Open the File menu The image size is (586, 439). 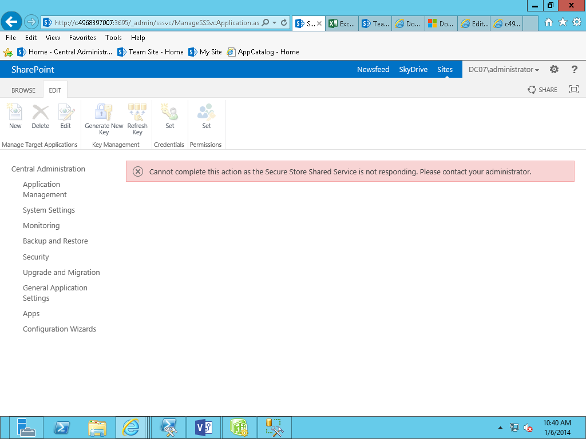[x=11, y=37]
